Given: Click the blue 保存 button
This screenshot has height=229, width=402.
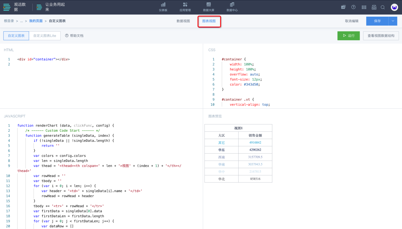Looking at the screenshot, I should click(377, 21).
